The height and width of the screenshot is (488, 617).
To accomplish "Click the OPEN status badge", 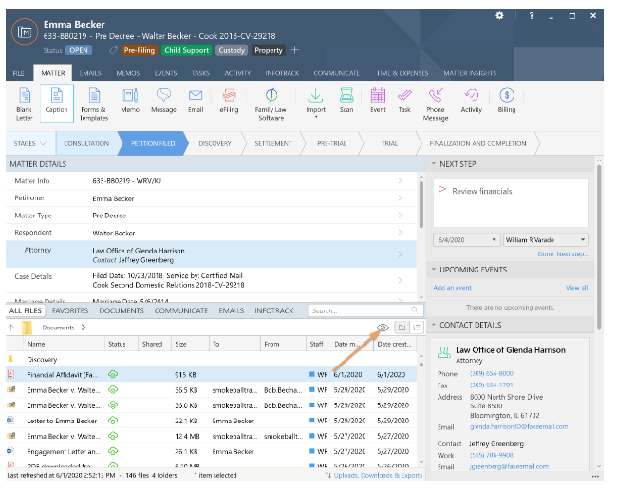I will coord(79,50).
